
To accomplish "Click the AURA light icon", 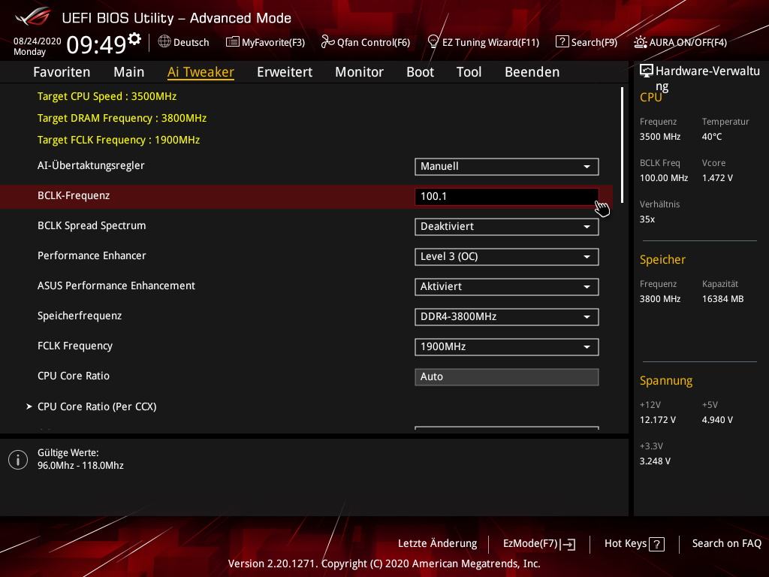I will (x=640, y=42).
